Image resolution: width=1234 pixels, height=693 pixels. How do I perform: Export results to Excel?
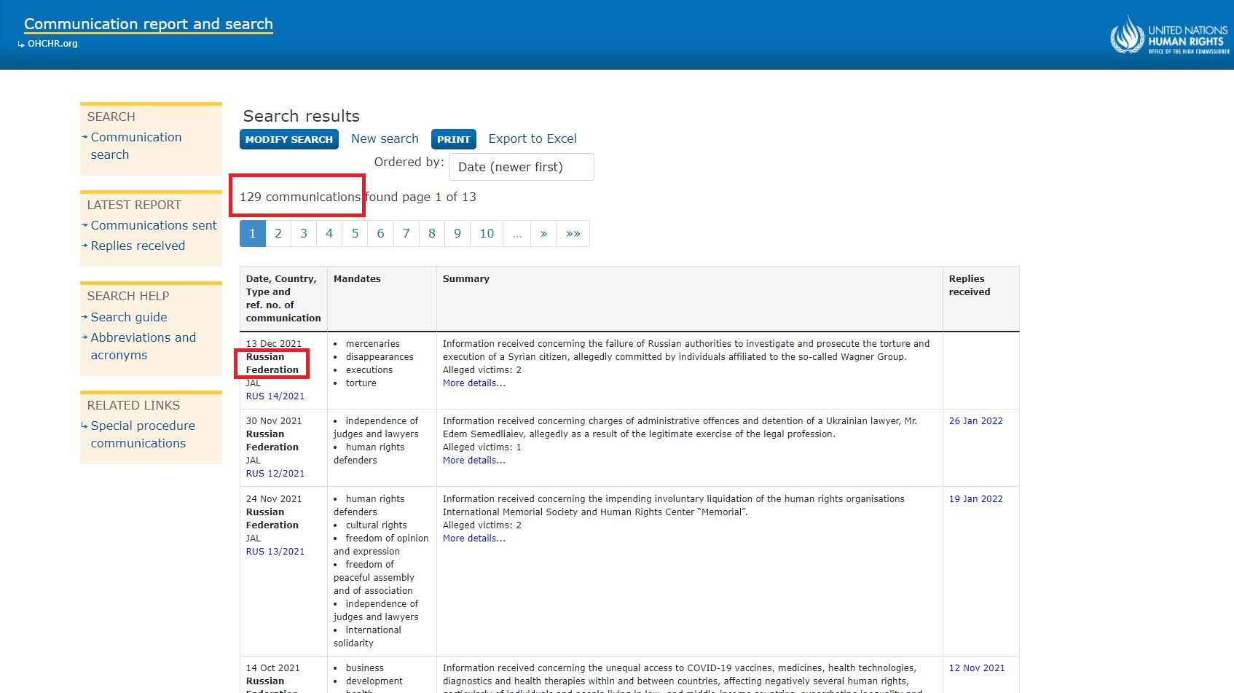tap(532, 138)
